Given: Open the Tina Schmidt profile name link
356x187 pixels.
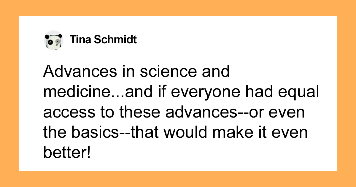Looking at the screenshot, I should click(x=103, y=40).
